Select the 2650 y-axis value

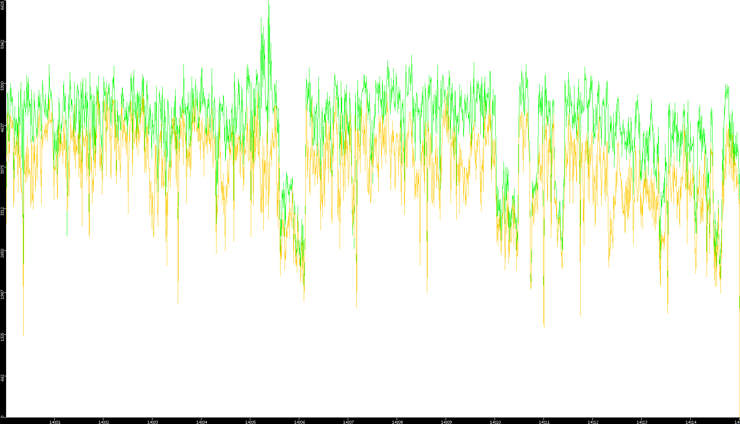coord(2,253)
